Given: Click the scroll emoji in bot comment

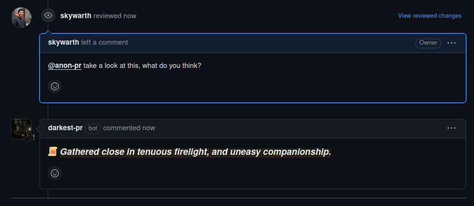Looking at the screenshot, I should click(53, 152).
